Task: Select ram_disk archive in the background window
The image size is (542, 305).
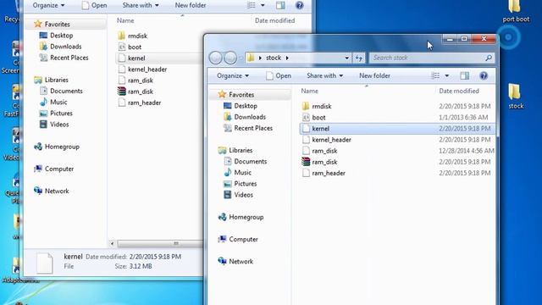Action: [x=140, y=91]
